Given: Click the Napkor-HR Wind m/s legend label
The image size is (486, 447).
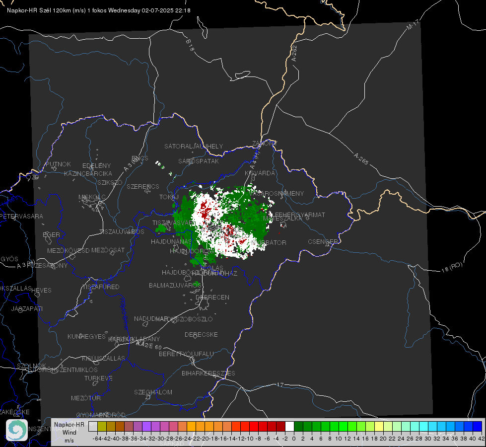Looking at the screenshot, I should (69, 433).
